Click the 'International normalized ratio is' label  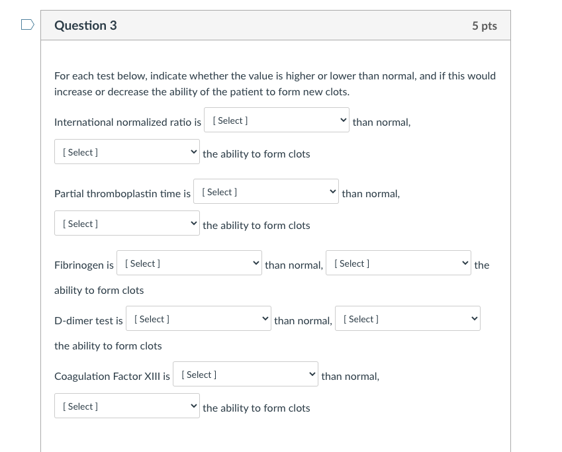pyautogui.click(x=127, y=122)
